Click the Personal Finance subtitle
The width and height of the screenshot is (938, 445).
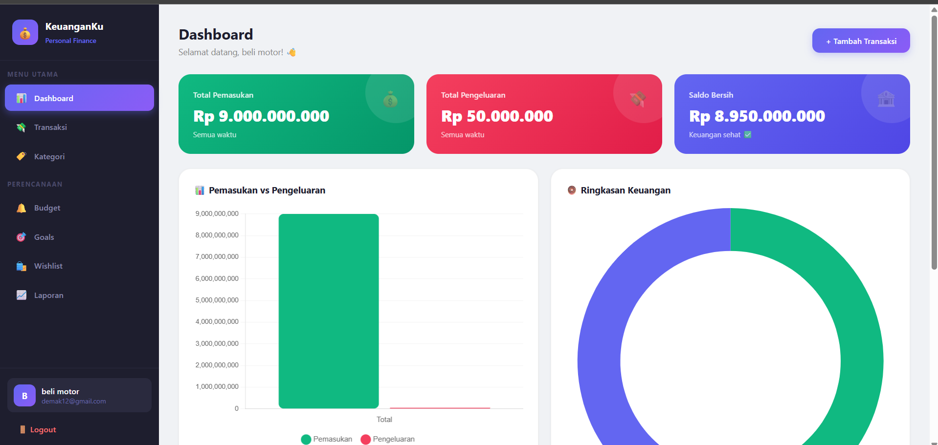point(70,41)
